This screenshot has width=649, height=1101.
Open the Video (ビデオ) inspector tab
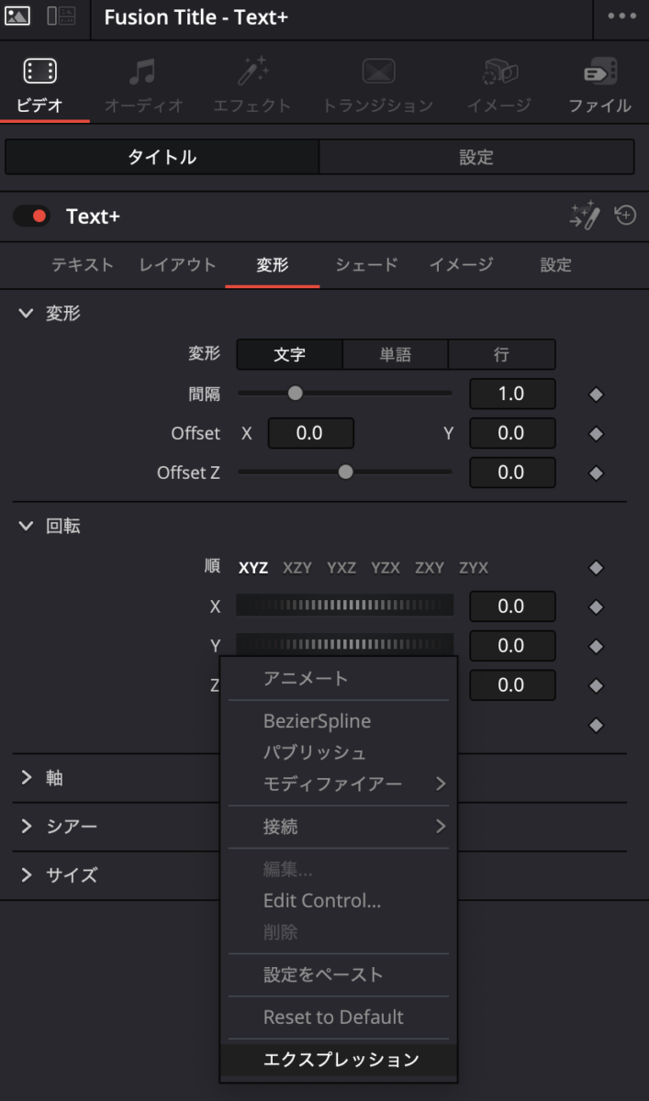[40, 86]
